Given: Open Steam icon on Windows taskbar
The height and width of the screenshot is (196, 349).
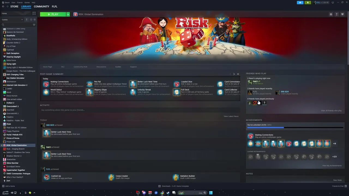Looking at the screenshot, I should pyautogui.click(x=168, y=193).
